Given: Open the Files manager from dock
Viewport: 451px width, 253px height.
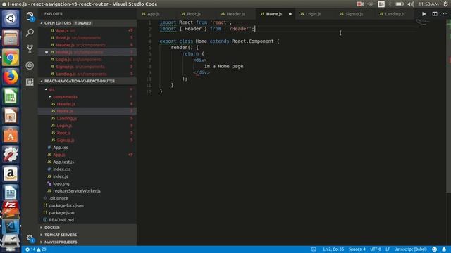Looking at the screenshot, I should click(x=11, y=38).
